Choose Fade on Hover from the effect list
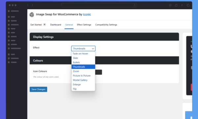The image size is (198, 119). tap(83, 54)
